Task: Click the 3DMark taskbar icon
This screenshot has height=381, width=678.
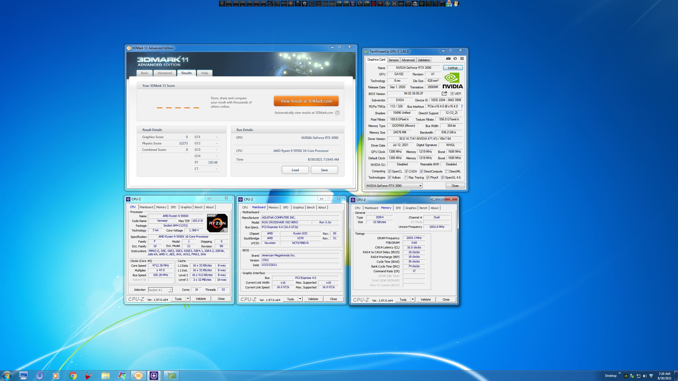Action: click(138, 376)
